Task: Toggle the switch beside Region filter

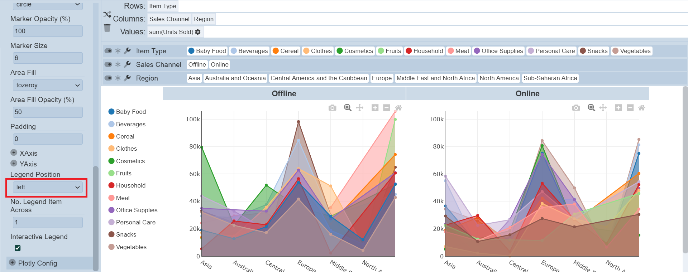Action: (x=108, y=78)
